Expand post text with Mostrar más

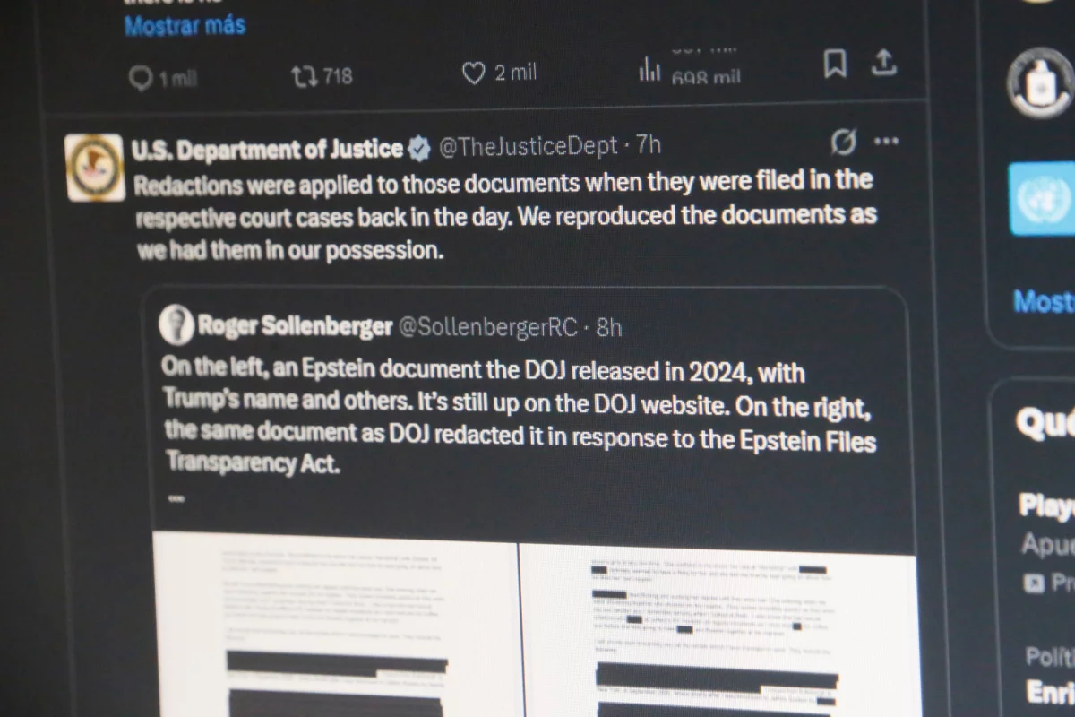pyautogui.click(x=185, y=25)
